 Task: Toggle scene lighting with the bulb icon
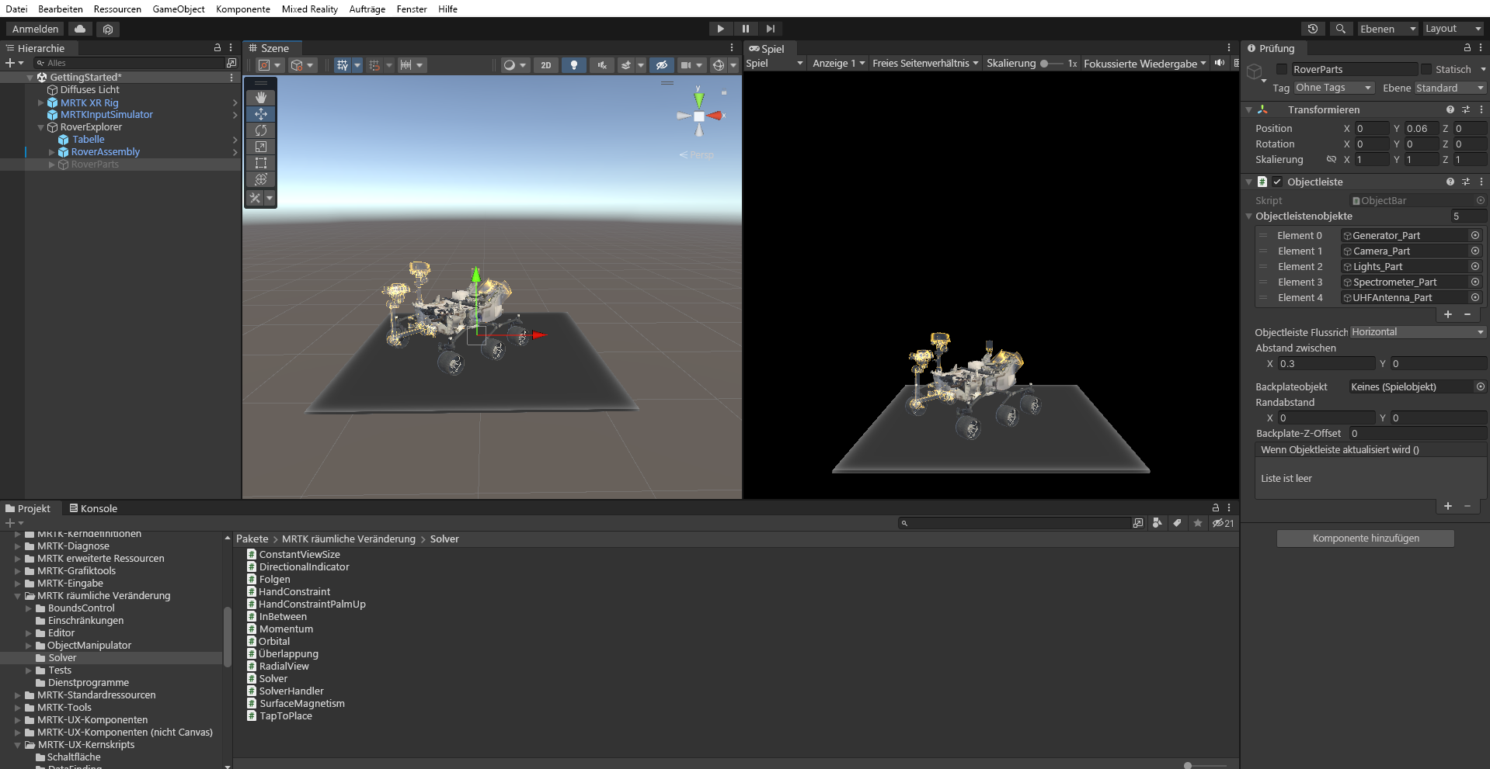click(x=573, y=65)
